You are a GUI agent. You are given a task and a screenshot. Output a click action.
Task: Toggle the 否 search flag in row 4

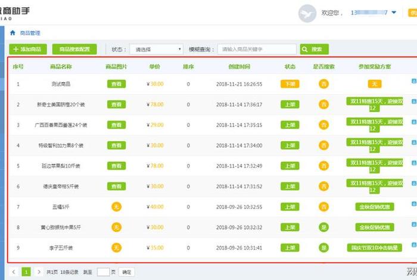click(323, 145)
